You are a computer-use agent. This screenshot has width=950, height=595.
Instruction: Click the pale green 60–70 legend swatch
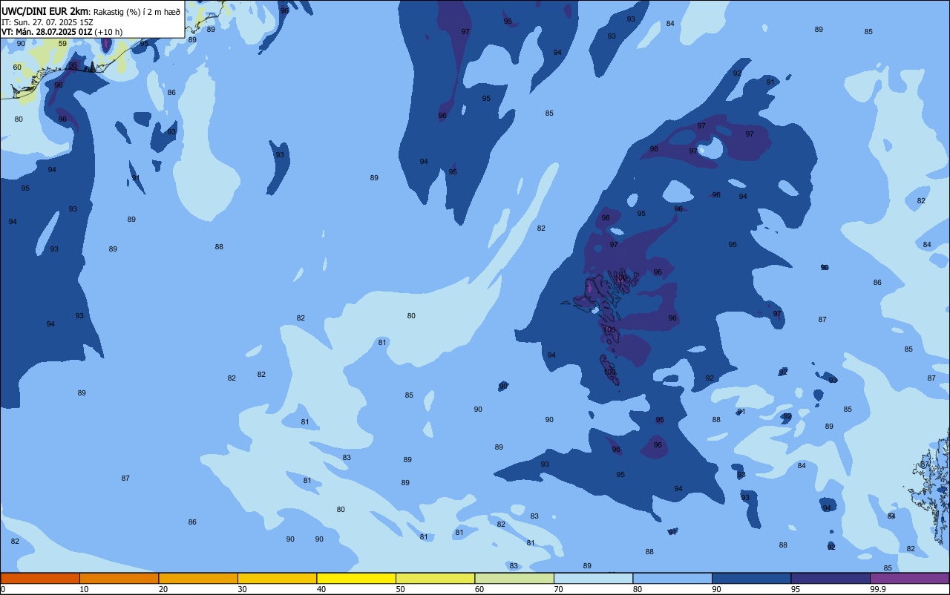pyautogui.click(x=514, y=578)
